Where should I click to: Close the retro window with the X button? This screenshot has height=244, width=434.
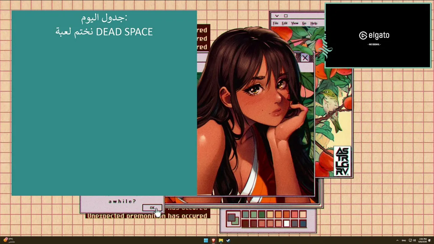[305, 58]
